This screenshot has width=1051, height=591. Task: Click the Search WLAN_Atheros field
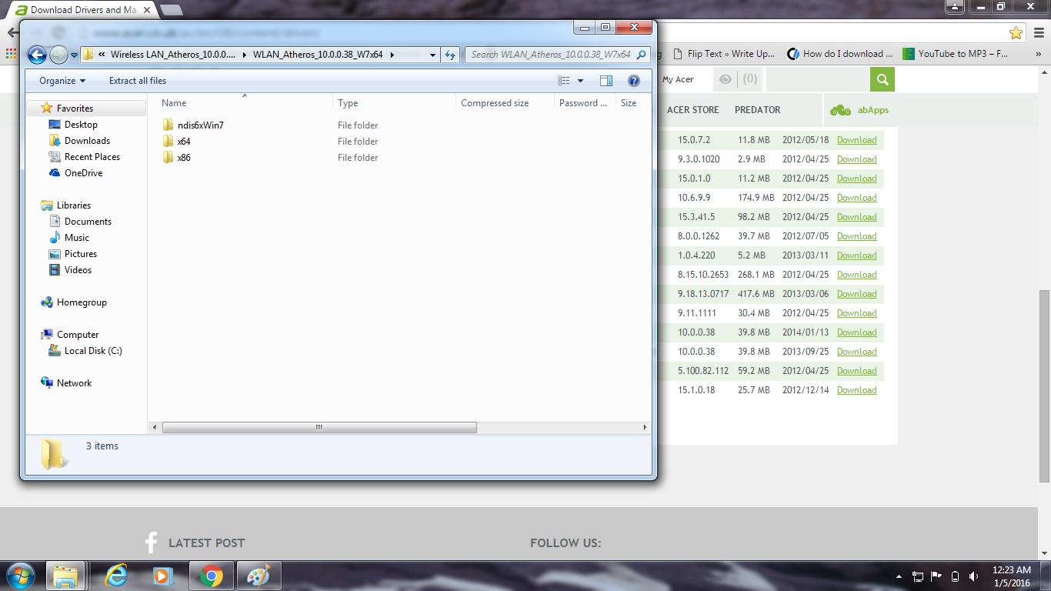click(x=558, y=55)
